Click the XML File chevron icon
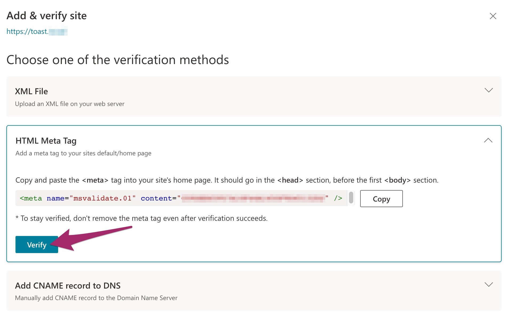The image size is (508, 323). (489, 90)
